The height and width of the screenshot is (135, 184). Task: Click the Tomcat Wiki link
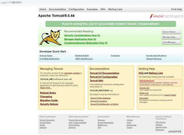click(97, 81)
